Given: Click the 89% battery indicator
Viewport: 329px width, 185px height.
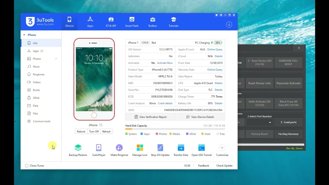Looking at the screenshot, I should [218, 43].
